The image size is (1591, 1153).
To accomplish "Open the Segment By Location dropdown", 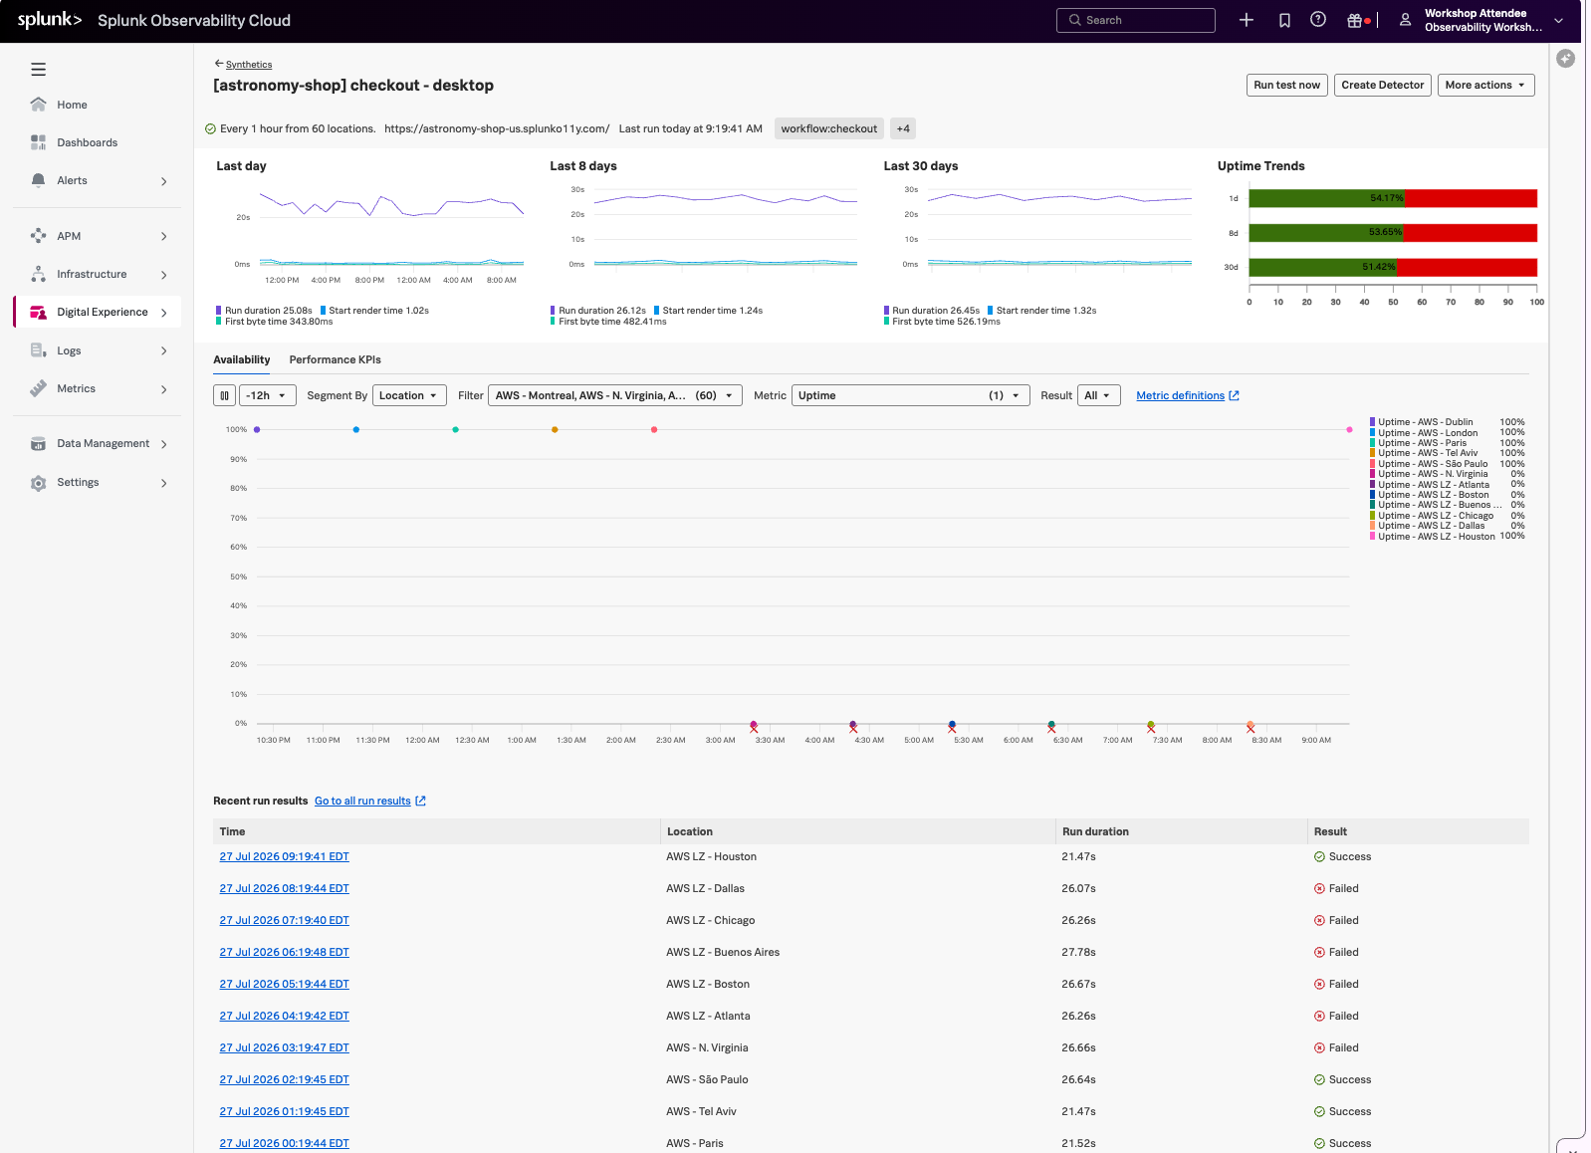I will tap(409, 395).
